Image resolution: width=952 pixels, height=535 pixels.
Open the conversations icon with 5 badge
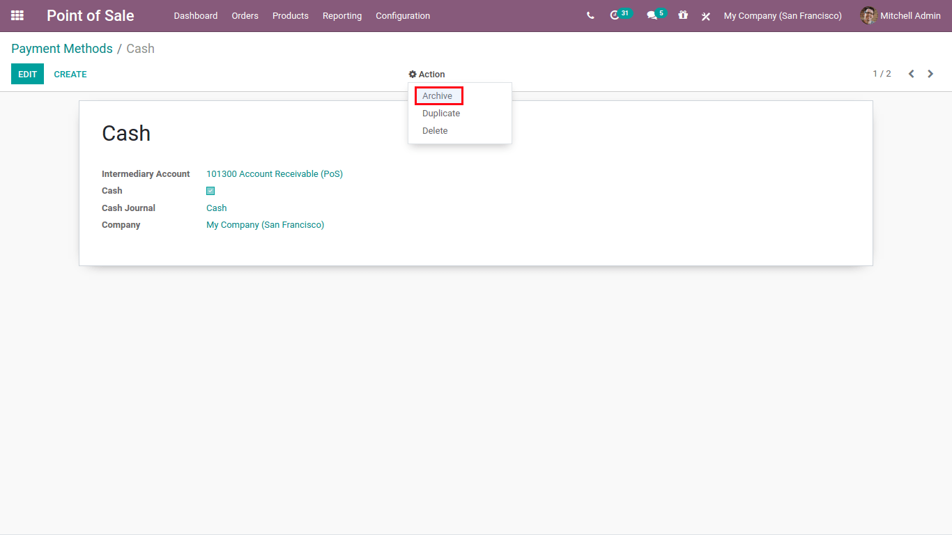tap(657, 15)
